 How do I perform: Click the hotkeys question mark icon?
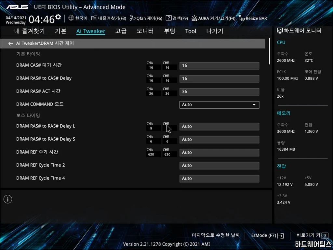[x=325, y=236]
